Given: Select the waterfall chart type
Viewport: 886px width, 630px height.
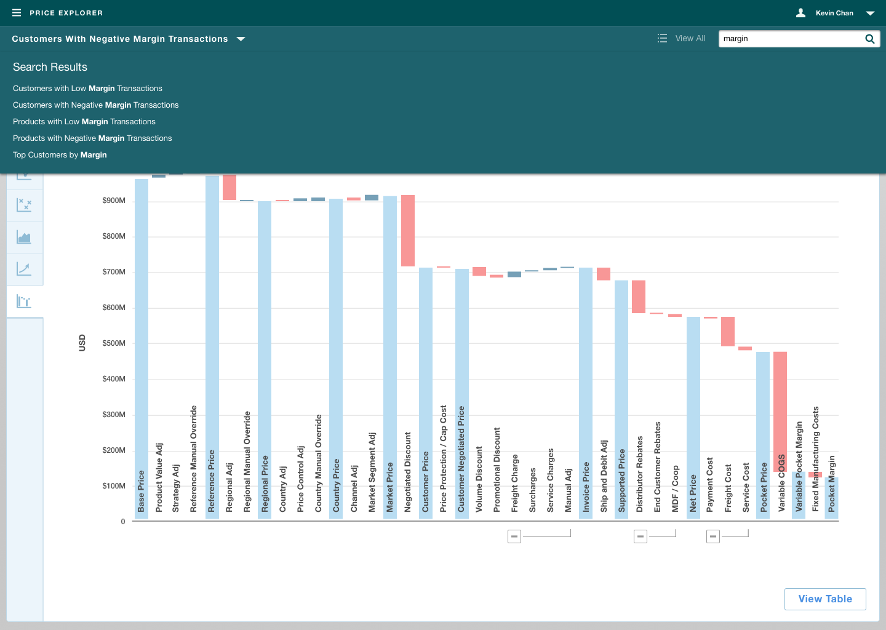Looking at the screenshot, I should [x=24, y=301].
